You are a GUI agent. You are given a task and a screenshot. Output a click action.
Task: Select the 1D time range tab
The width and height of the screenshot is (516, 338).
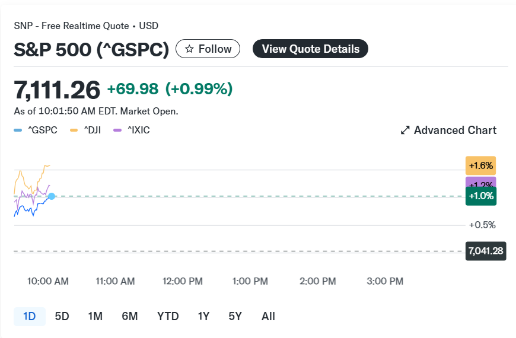(x=29, y=317)
